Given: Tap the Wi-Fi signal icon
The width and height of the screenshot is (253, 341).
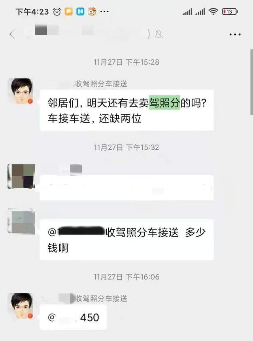Looking at the screenshot, I should 213,11.
